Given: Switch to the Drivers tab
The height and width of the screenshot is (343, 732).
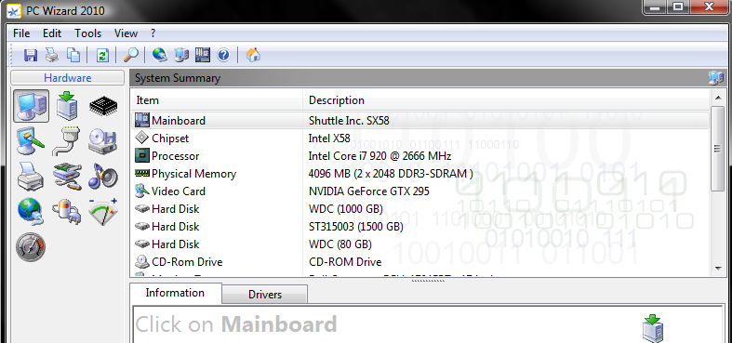Looking at the screenshot, I should [x=265, y=295].
